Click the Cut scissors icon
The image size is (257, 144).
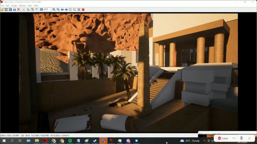(x=24, y=10)
